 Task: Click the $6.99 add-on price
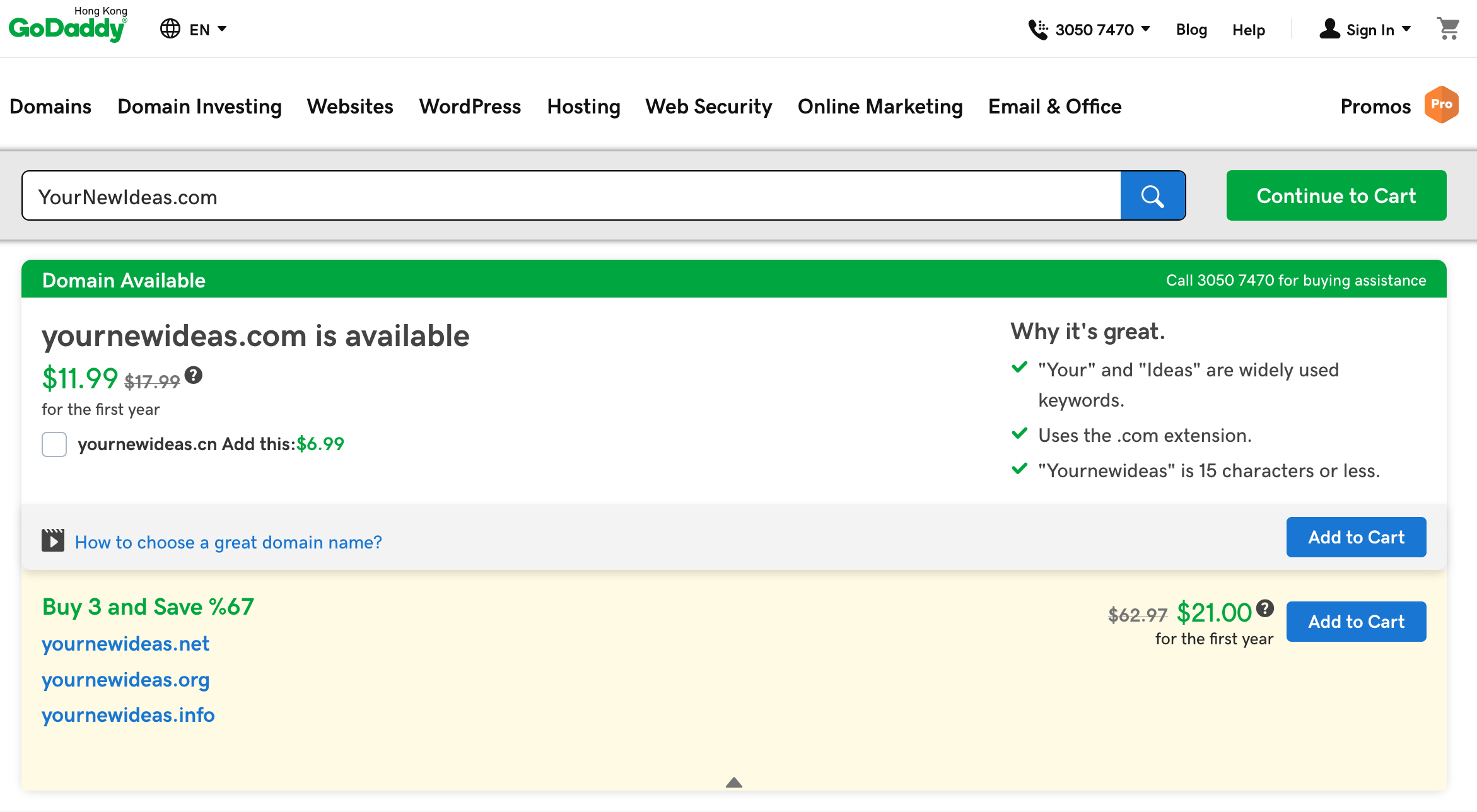320,444
